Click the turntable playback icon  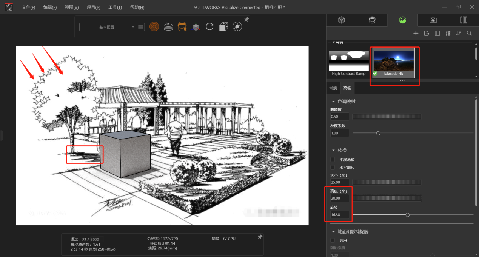(x=168, y=26)
